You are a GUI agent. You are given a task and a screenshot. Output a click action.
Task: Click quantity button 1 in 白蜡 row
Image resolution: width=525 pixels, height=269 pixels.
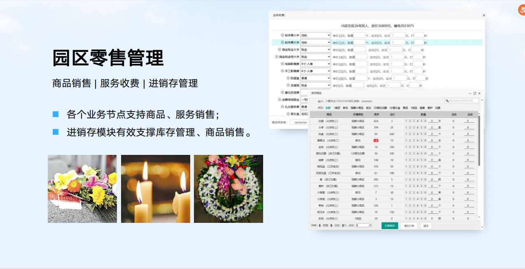click(x=406, y=121)
